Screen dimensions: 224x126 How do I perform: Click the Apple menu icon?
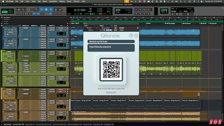coord(3,1)
